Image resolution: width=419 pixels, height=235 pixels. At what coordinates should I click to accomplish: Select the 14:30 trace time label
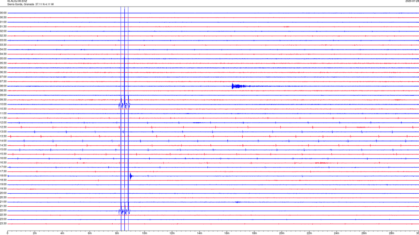point(3,145)
